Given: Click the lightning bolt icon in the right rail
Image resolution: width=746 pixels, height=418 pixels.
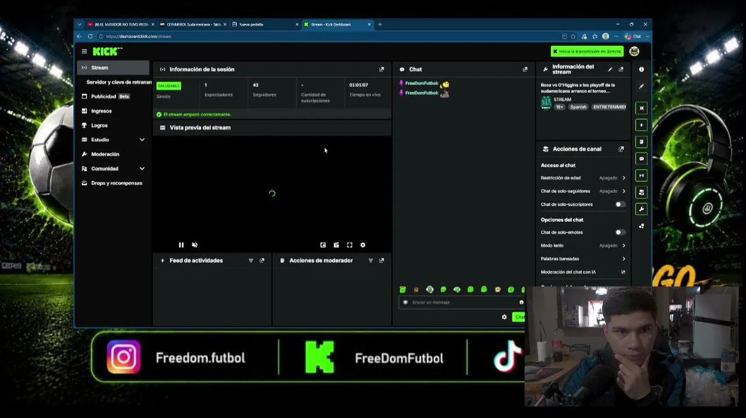Looking at the screenshot, I should tap(641, 125).
